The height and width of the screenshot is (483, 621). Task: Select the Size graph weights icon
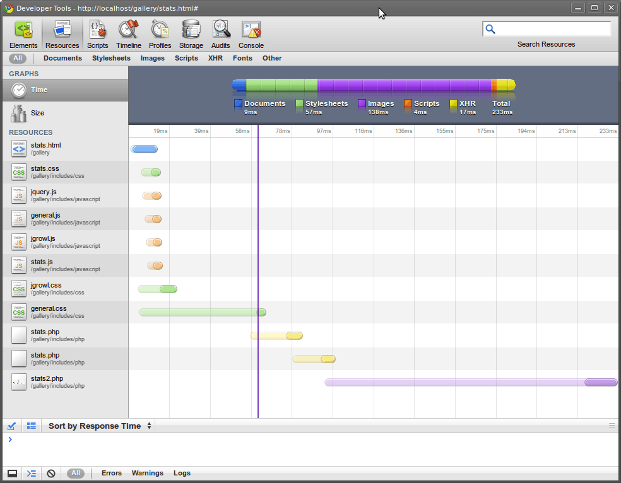18,113
